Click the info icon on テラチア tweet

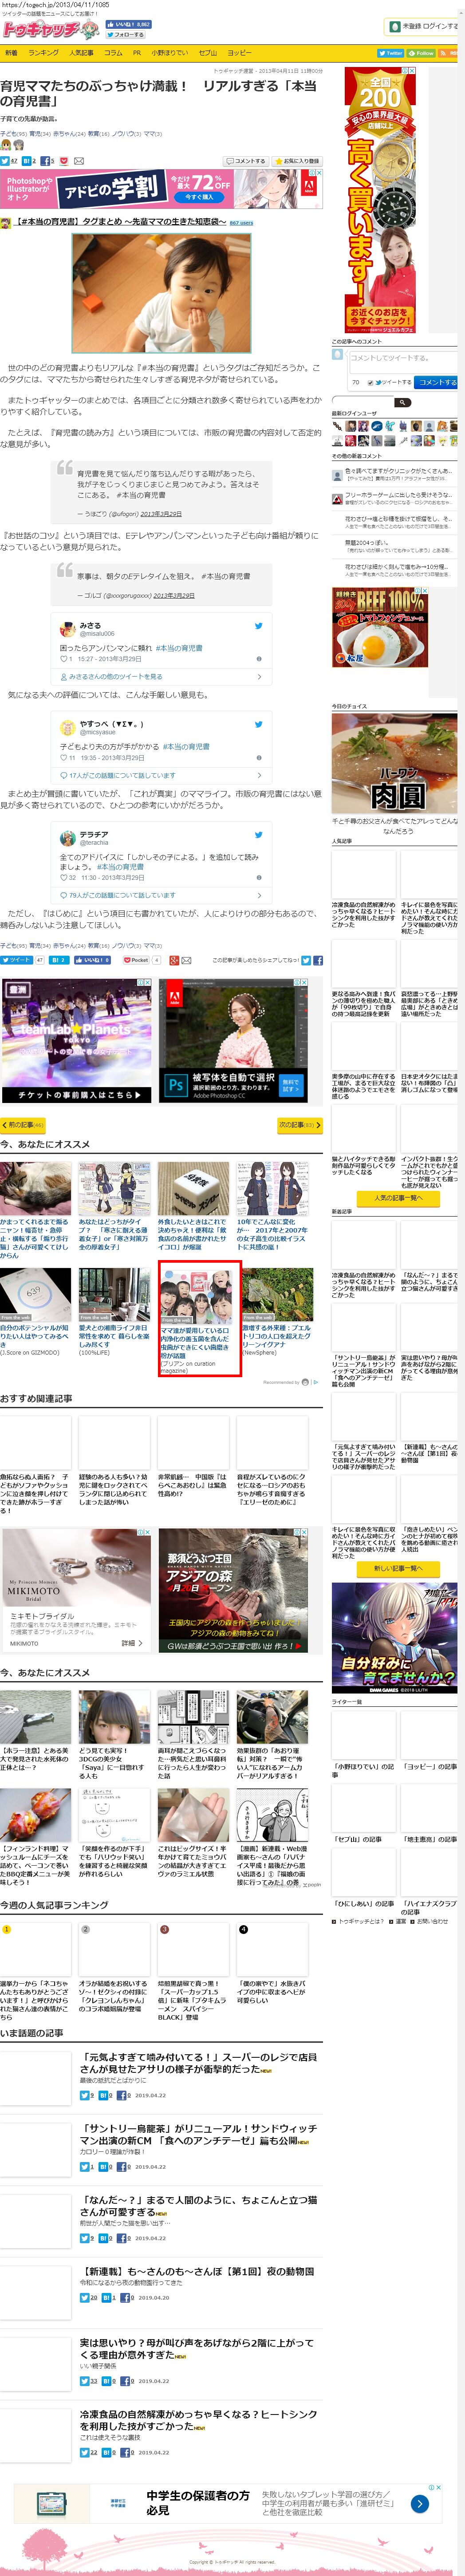[259, 878]
